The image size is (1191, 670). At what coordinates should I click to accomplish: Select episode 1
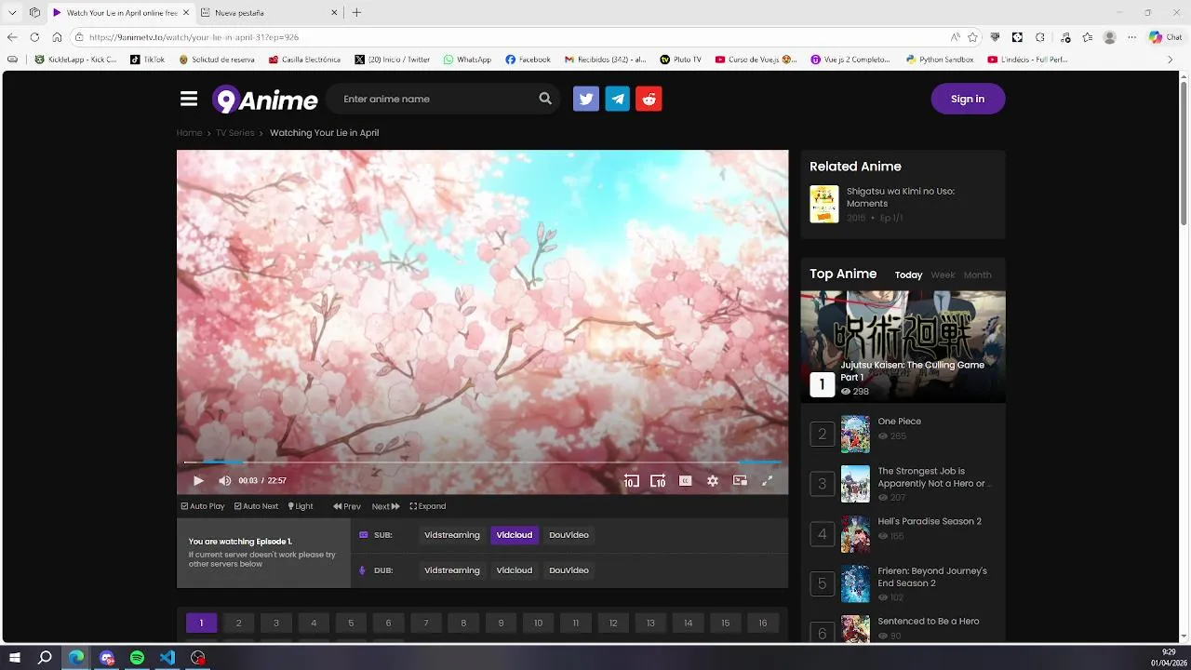[x=201, y=623]
